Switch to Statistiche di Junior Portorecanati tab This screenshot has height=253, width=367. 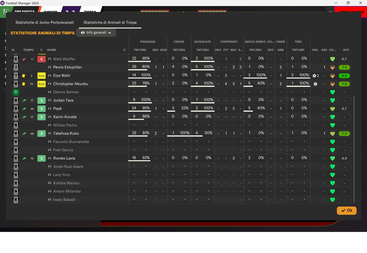tap(45, 22)
